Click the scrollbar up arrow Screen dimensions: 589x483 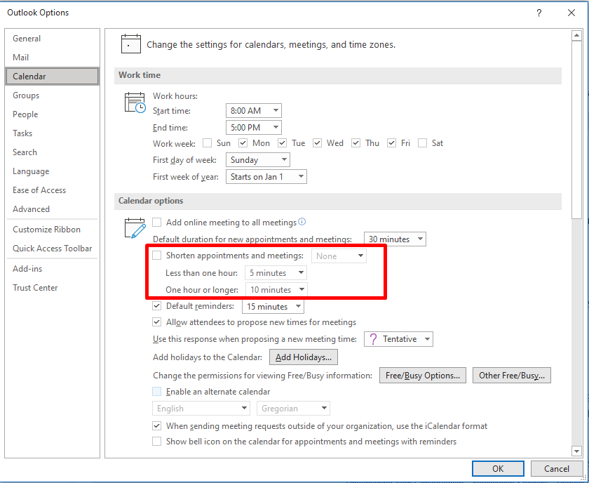pyautogui.click(x=576, y=36)
